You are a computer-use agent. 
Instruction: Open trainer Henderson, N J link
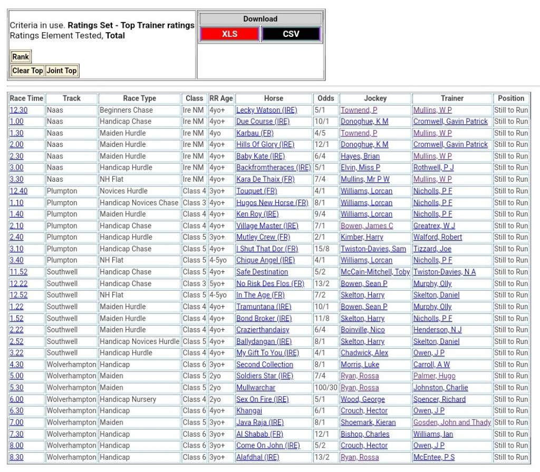coord(437,330)
